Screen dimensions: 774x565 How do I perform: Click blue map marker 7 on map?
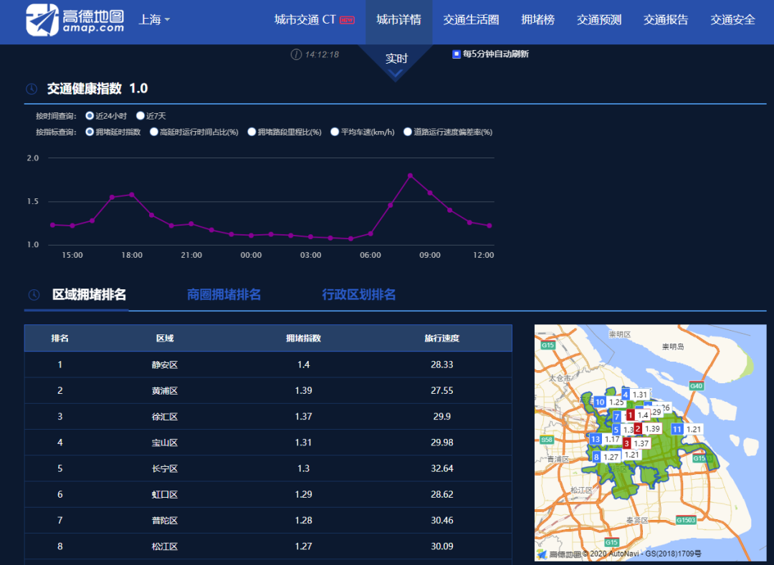[616, 417]
